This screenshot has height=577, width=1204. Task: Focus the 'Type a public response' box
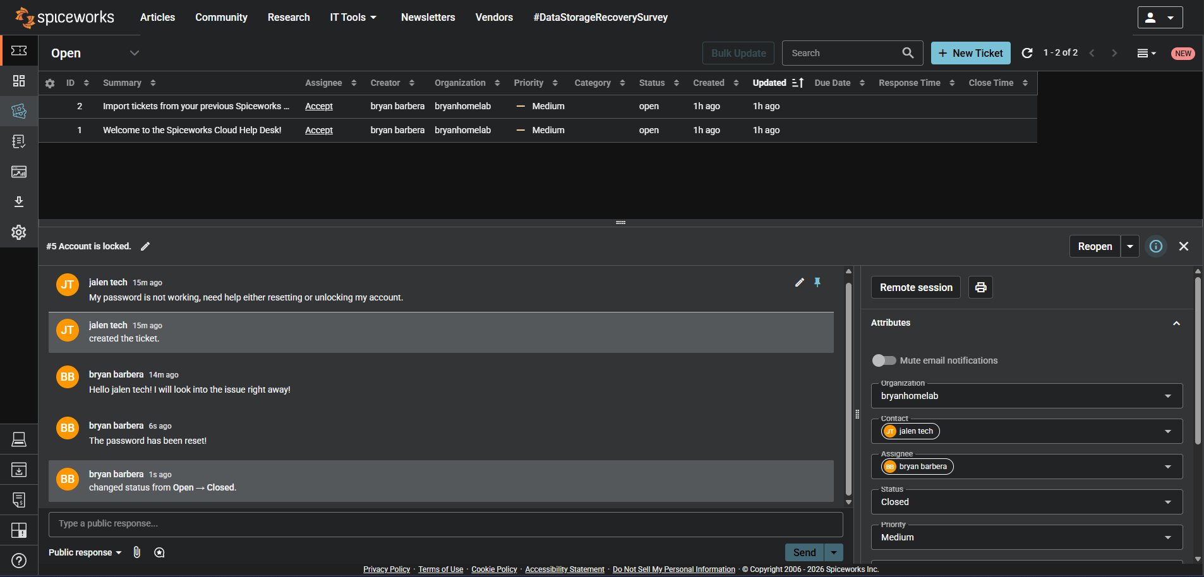click(446, 524)
